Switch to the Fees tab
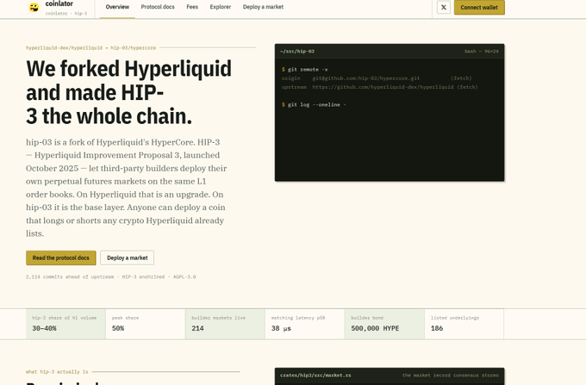 192,7
